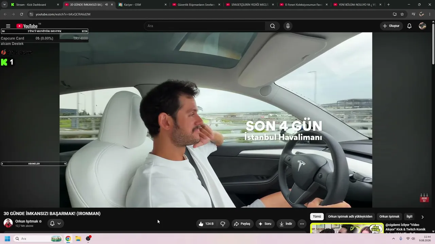Open network Wi-Fi icon in tray

point(408,239)
